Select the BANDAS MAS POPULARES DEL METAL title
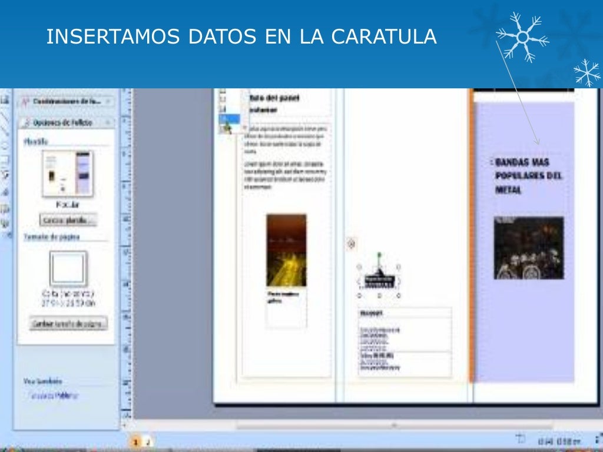 click(528, 175)
